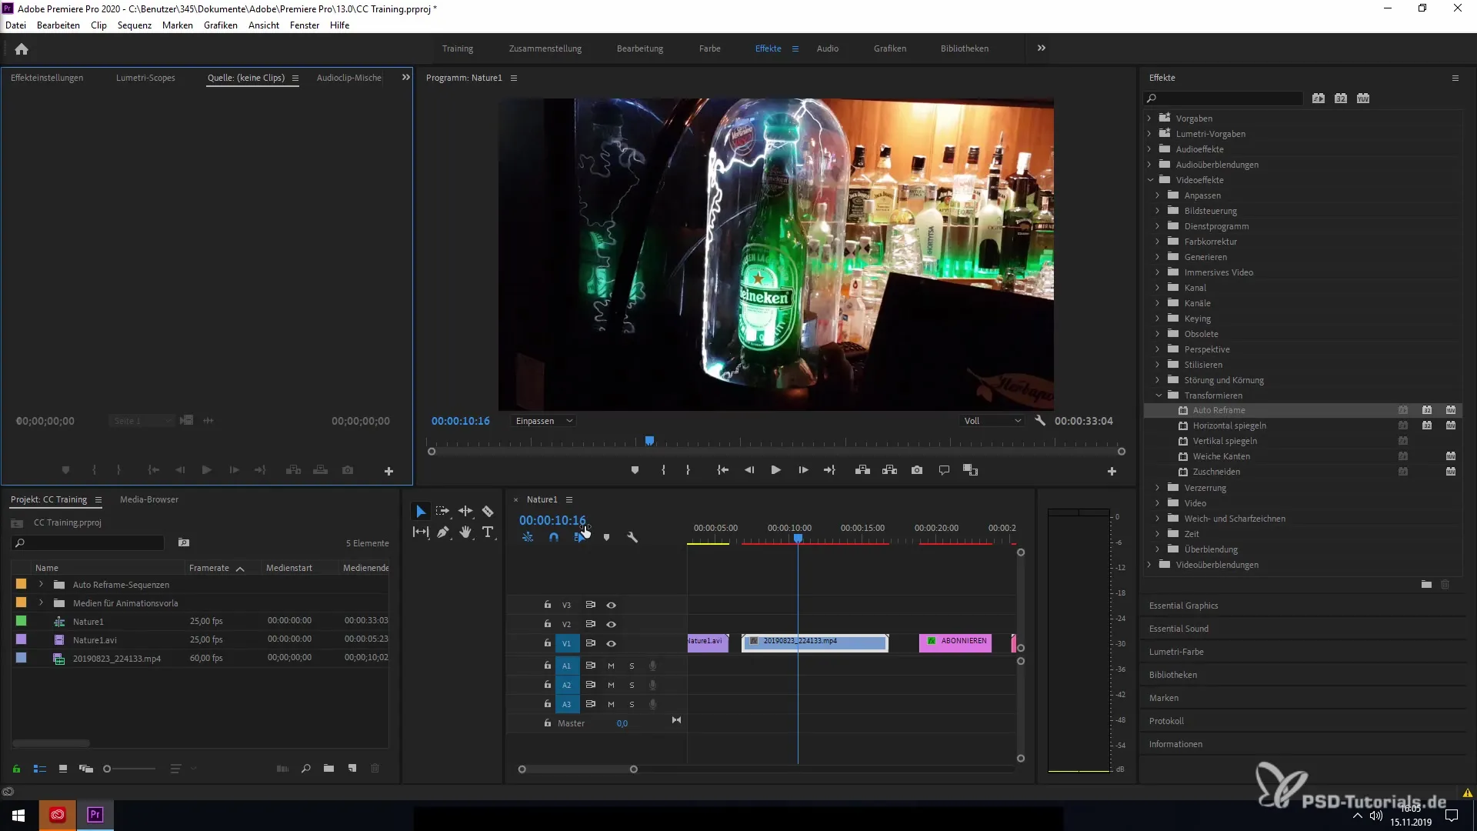1477x831 pixels.
Task: Add marker in the timeline panel
Action: (606, 537)
